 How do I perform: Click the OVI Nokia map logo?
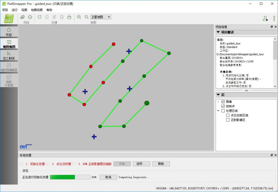[26, 147]
